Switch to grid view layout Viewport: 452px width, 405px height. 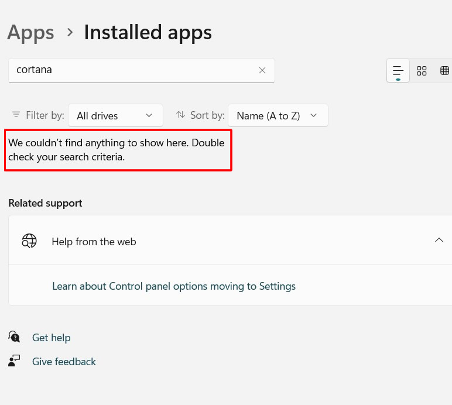click(422, 71)
